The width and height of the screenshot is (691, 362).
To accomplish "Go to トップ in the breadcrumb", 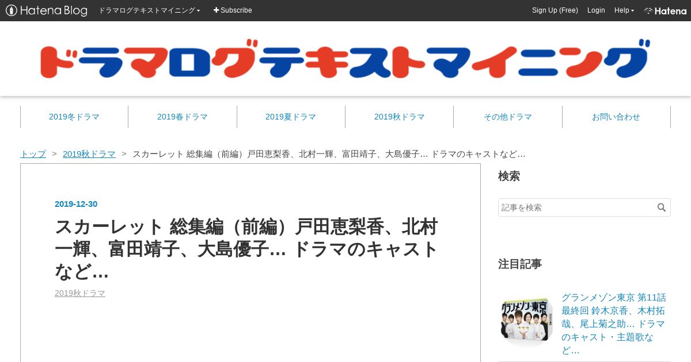I will tap(33, 154).
